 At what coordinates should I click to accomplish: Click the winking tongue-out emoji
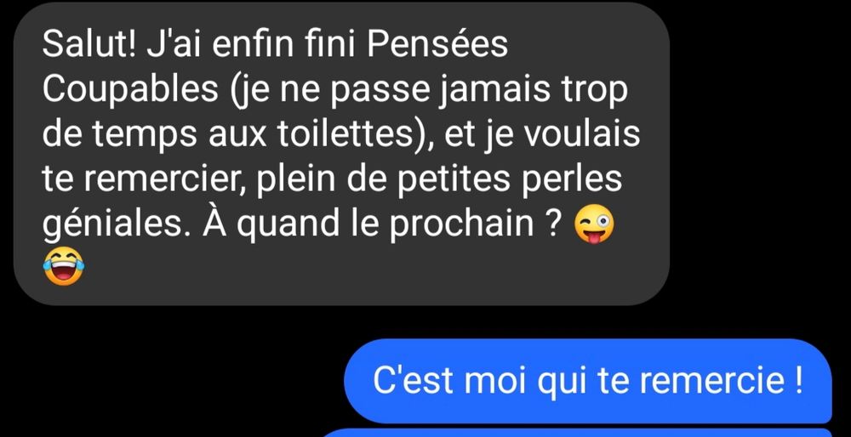(595, 225)
